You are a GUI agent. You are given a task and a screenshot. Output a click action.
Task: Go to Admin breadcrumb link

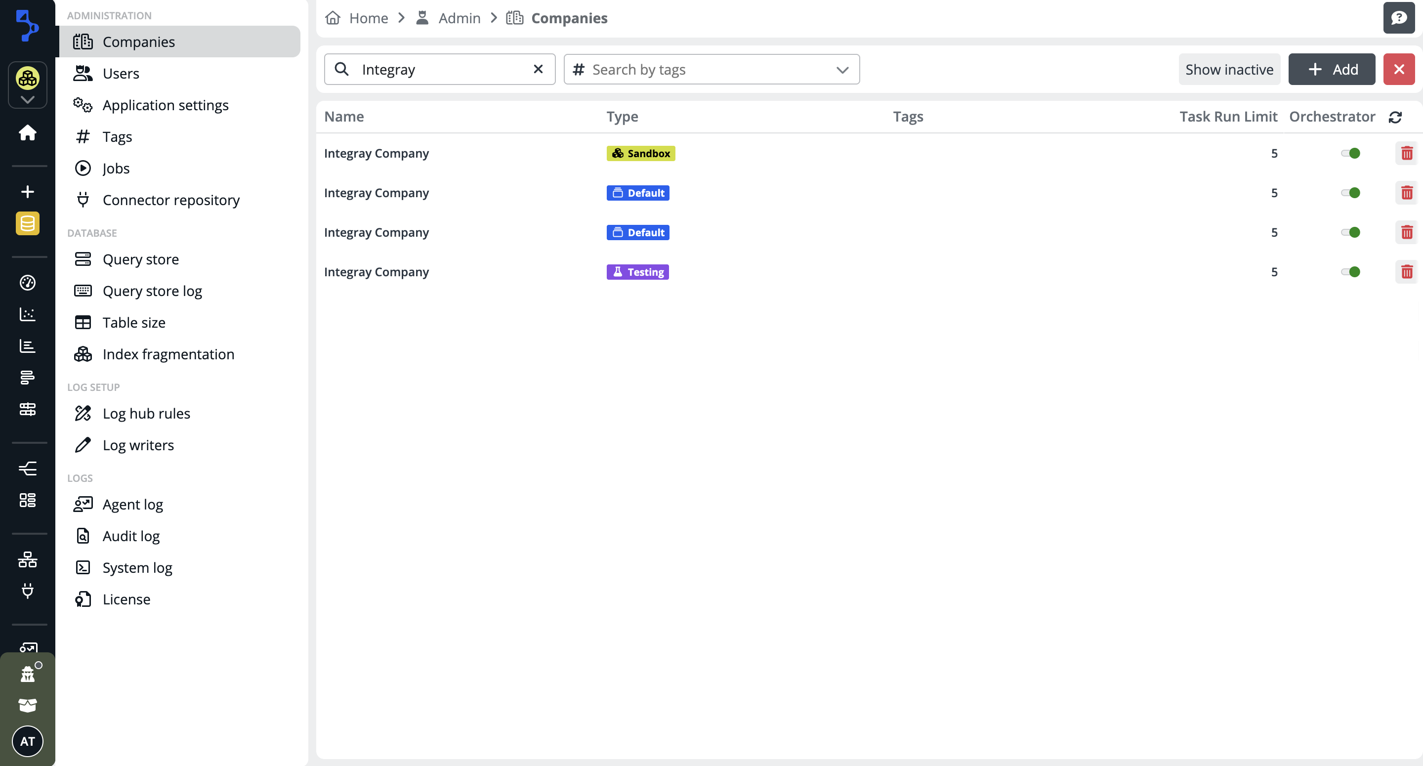[x=459, y=18]
